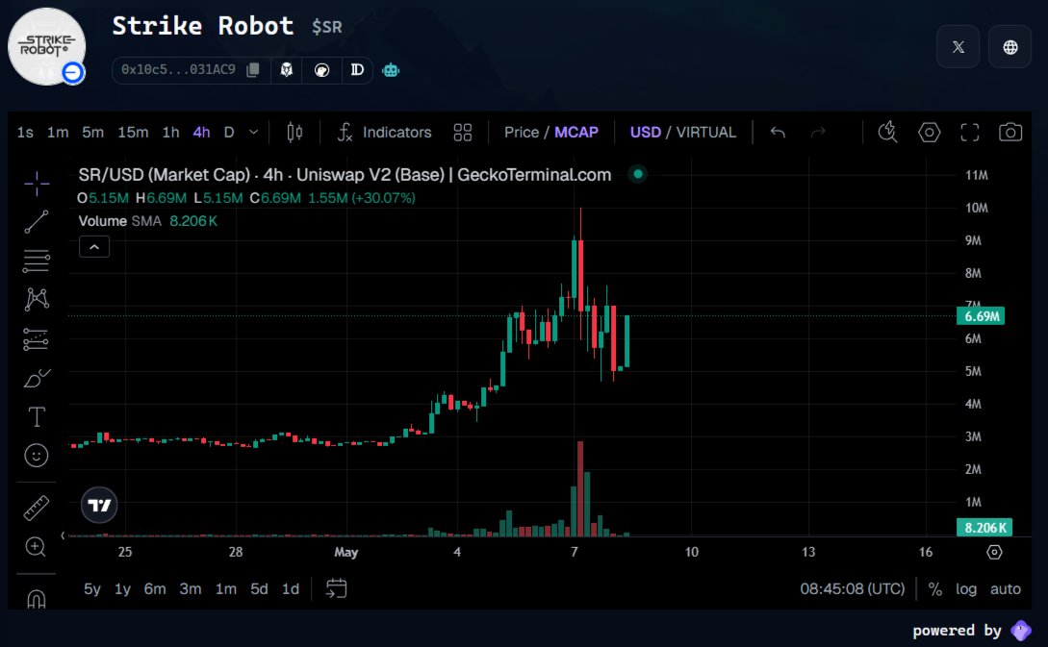Screen dimensions: 1048x647
Task: Open the robot bot link icon
Action: click(x=391, y=70)
